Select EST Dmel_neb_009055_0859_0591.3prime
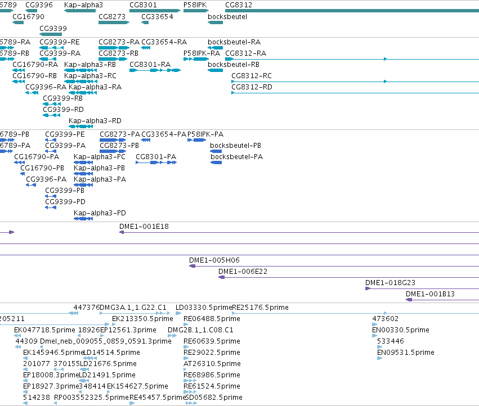The height and width of the screenshot is (406, 479). (x=106, y=341)
